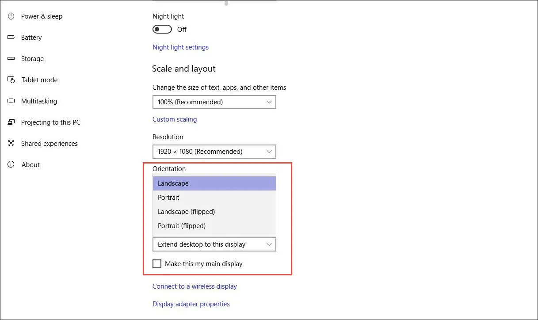This screenshot has width=538, height=320.
Task: Select the Battery icon in sidebar
Action: pos(11,38)
